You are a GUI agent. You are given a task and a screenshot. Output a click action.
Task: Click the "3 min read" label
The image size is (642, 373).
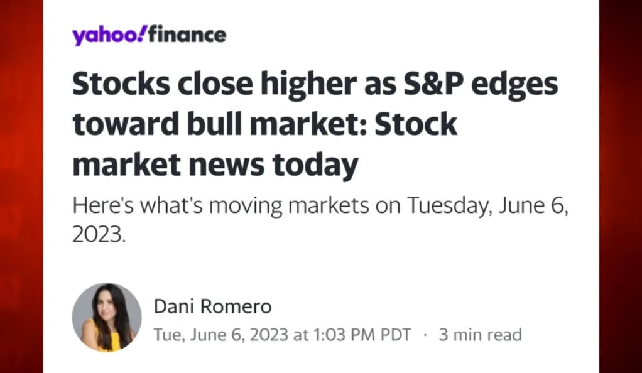pyautogui.click(x=481, y=335)
